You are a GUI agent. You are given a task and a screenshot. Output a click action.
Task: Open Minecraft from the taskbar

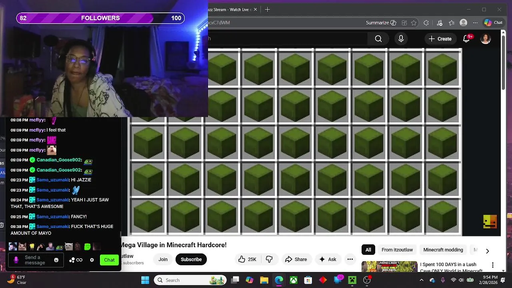click(x=352, y=280)
